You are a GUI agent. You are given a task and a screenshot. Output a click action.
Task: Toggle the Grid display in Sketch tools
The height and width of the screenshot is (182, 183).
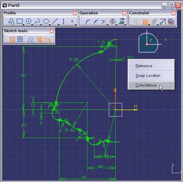coord(12,39)
